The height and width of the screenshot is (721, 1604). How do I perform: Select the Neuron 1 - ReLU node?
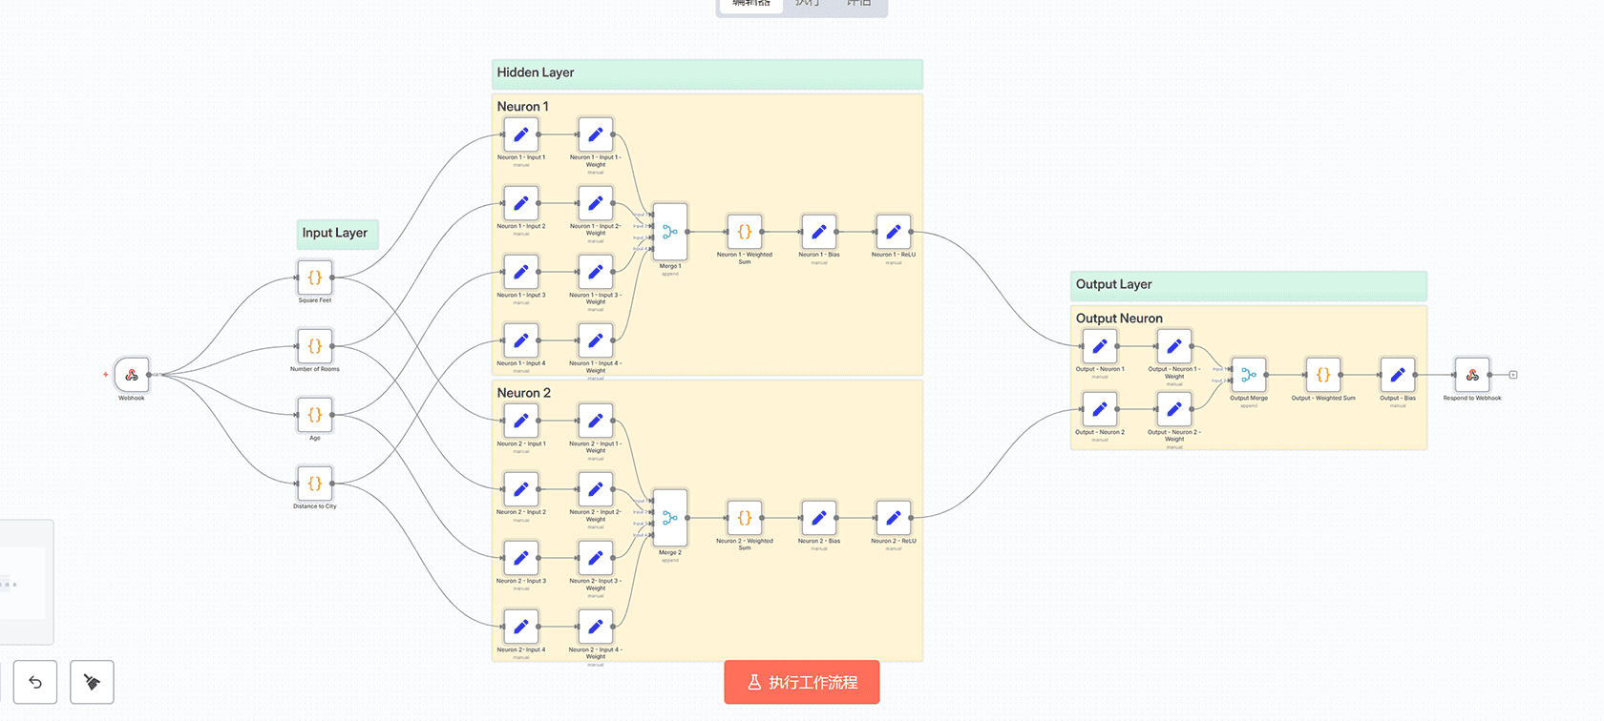point(893,232)
